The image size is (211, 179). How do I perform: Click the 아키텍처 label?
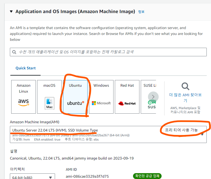coord(17,169)
